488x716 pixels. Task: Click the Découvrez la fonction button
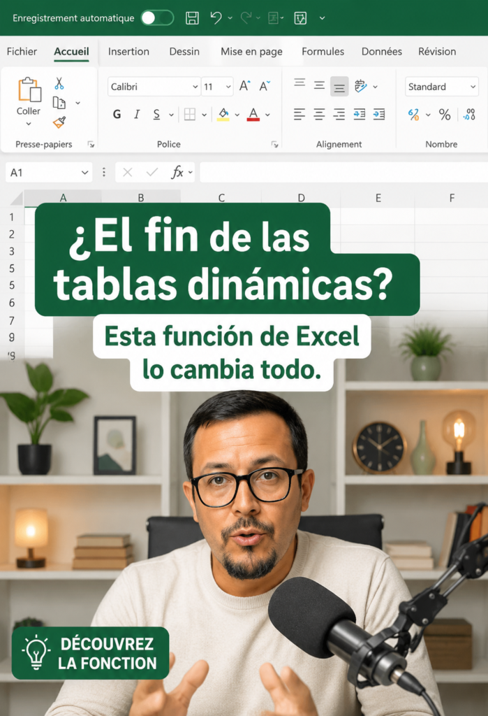point(90,653)
